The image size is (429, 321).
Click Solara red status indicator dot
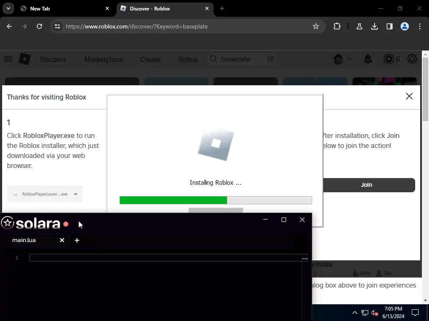66,224
